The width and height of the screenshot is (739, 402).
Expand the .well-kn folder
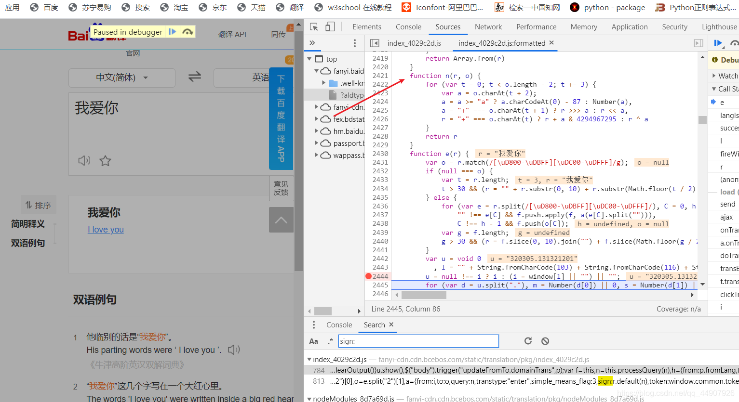pyautogui.click(x=324, y=83)
